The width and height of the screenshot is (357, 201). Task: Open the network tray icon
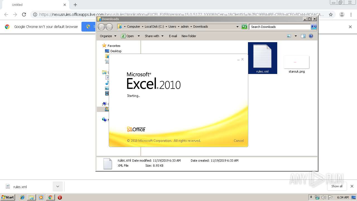tap(317, 197)
